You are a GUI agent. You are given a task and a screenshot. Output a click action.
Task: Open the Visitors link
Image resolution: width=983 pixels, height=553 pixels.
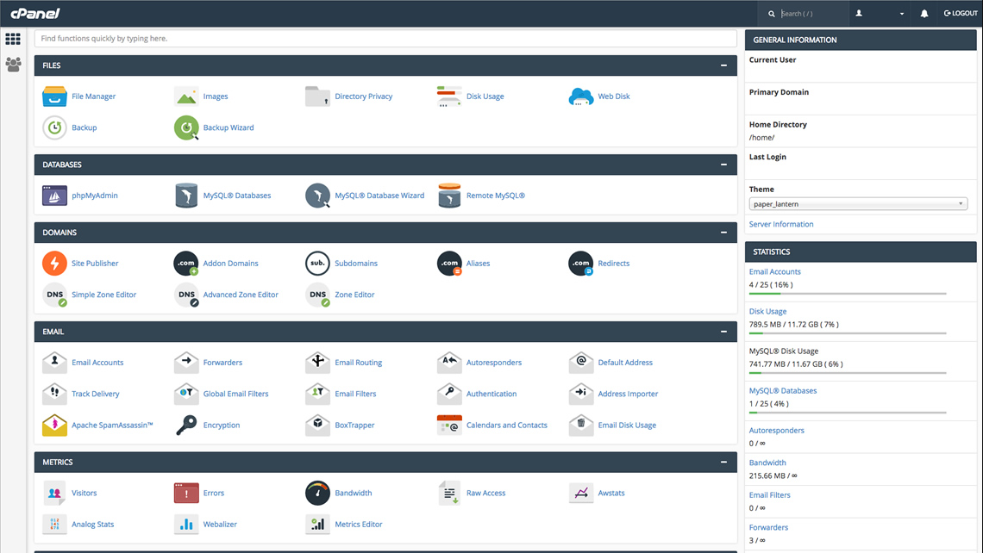84,493
